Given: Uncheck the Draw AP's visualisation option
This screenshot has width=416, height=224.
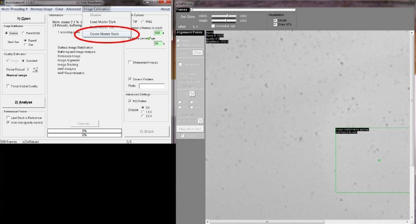Looking at the screenshot, I should point(275,24).
